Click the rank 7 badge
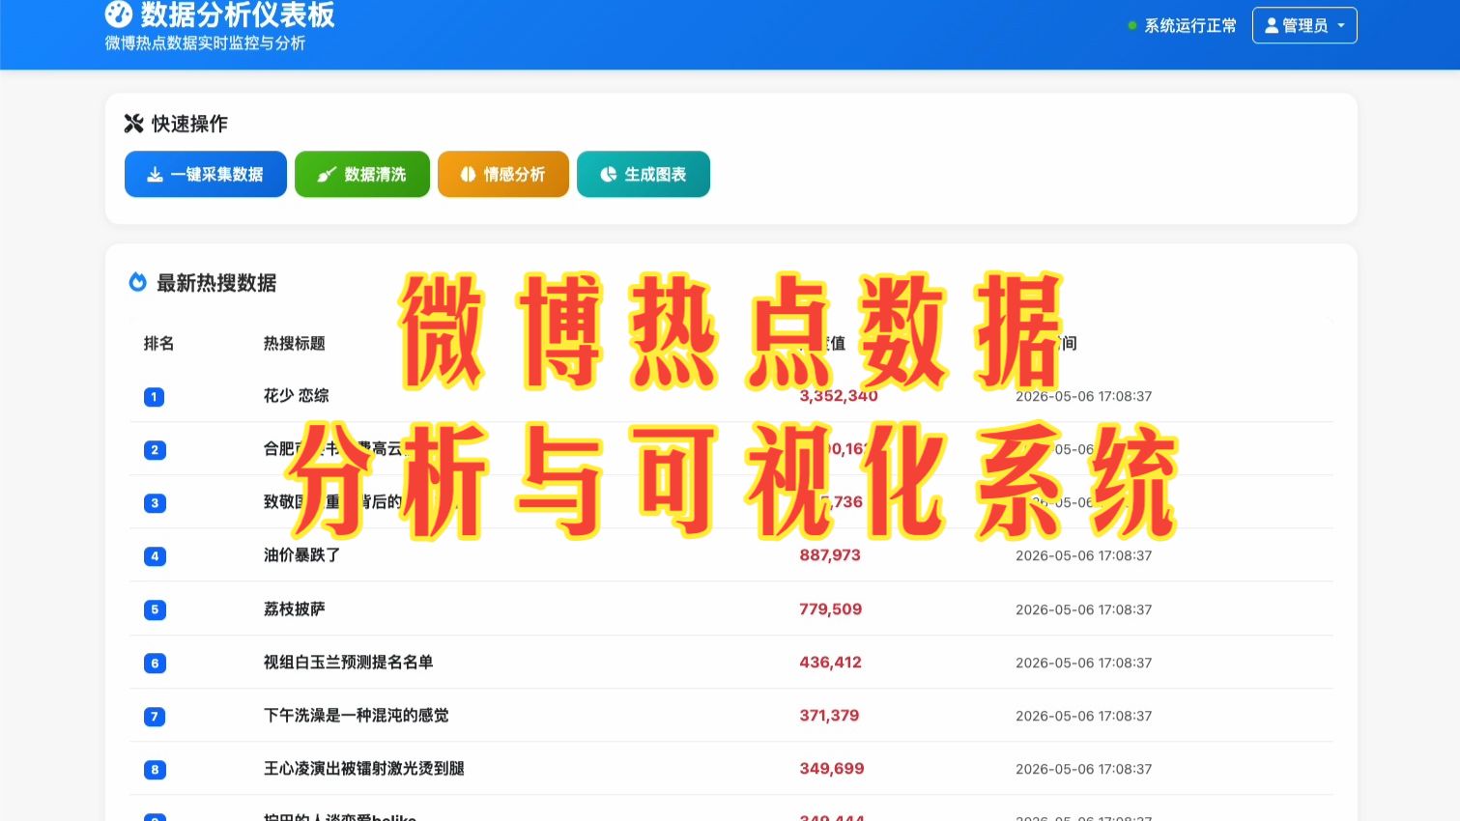Screen dimensions: 1460x821 [x=154, y=717]
